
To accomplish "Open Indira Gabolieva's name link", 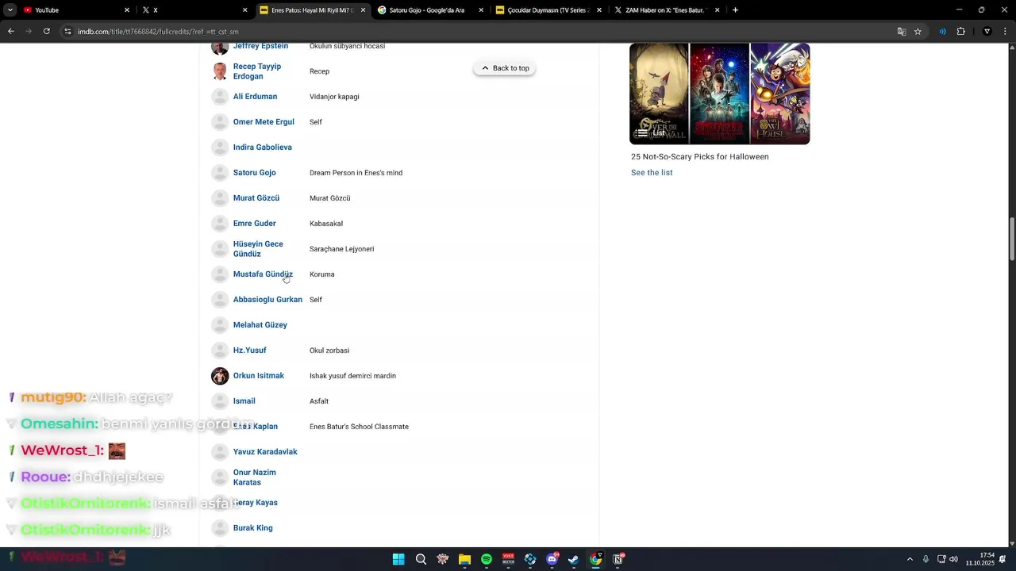I will [263, 148].
